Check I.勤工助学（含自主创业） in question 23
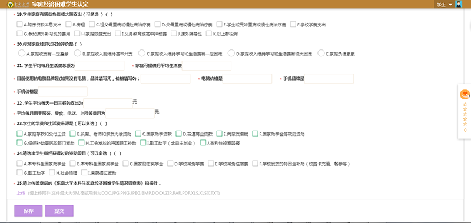 tap(143, 142)
